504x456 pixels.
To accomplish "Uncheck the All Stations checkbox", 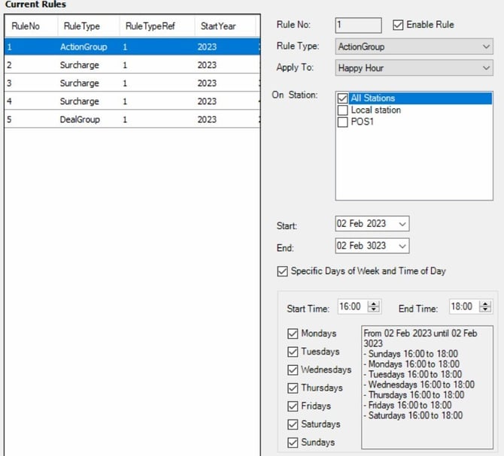I will [342, 98].
